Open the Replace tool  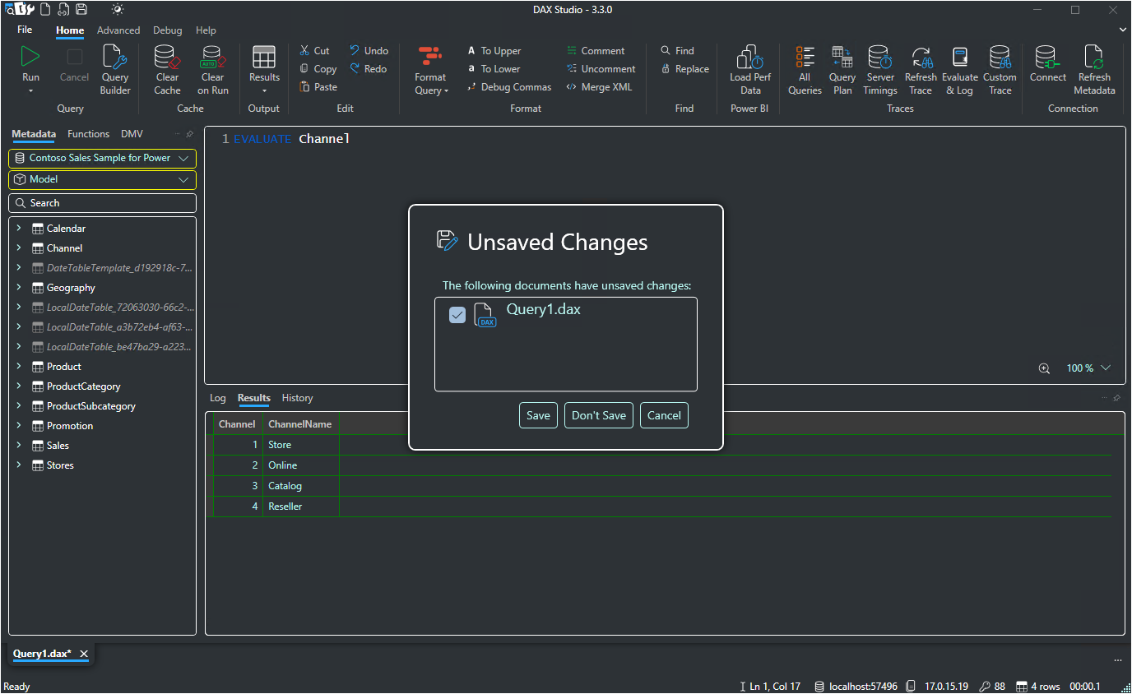pyautogui.click(x=684, y=69)
